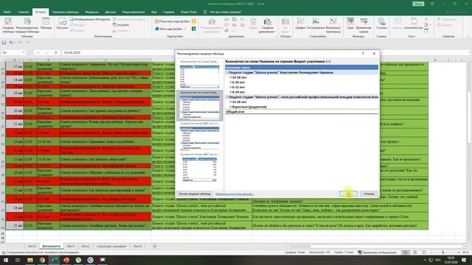Switch to the Данные ribbon tab
The image size is (472, 265).
coord(110,12)
